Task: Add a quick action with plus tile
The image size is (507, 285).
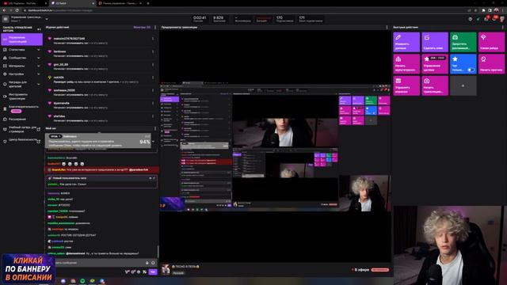Action: pyautogui.click(x=463, y=85)
